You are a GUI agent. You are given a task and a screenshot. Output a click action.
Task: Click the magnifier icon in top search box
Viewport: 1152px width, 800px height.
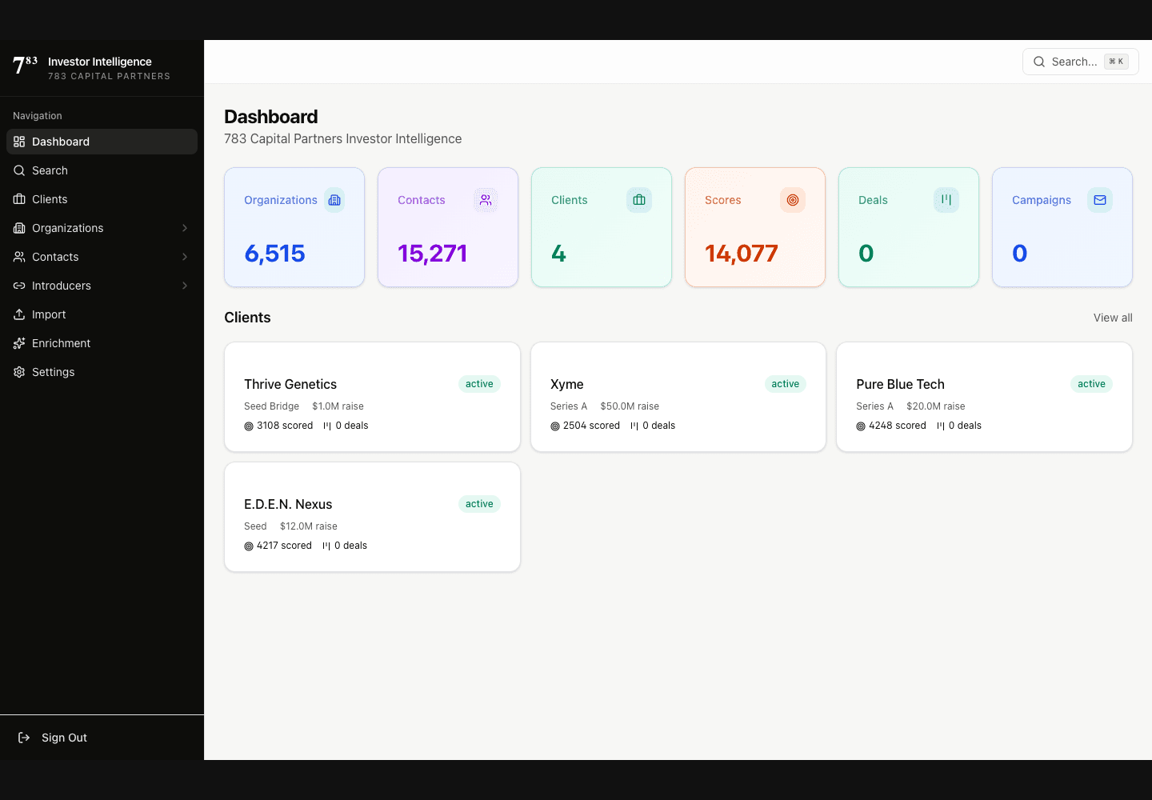(x=1039, y=62)
